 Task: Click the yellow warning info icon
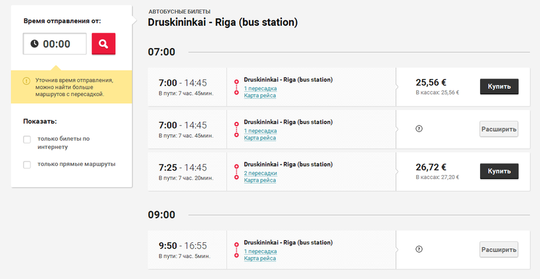[26, 80]
